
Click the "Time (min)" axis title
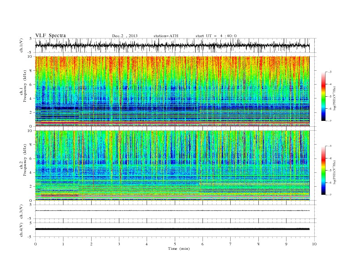click(x=179, y=248)
